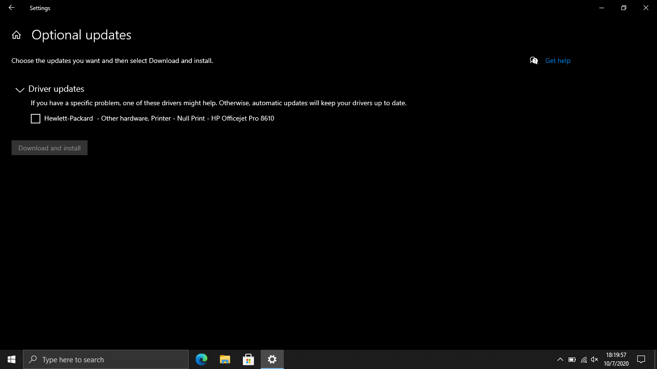Open the Windows Start menu
657x369 pixels.
pyautogui.click(x=12, y=359)
